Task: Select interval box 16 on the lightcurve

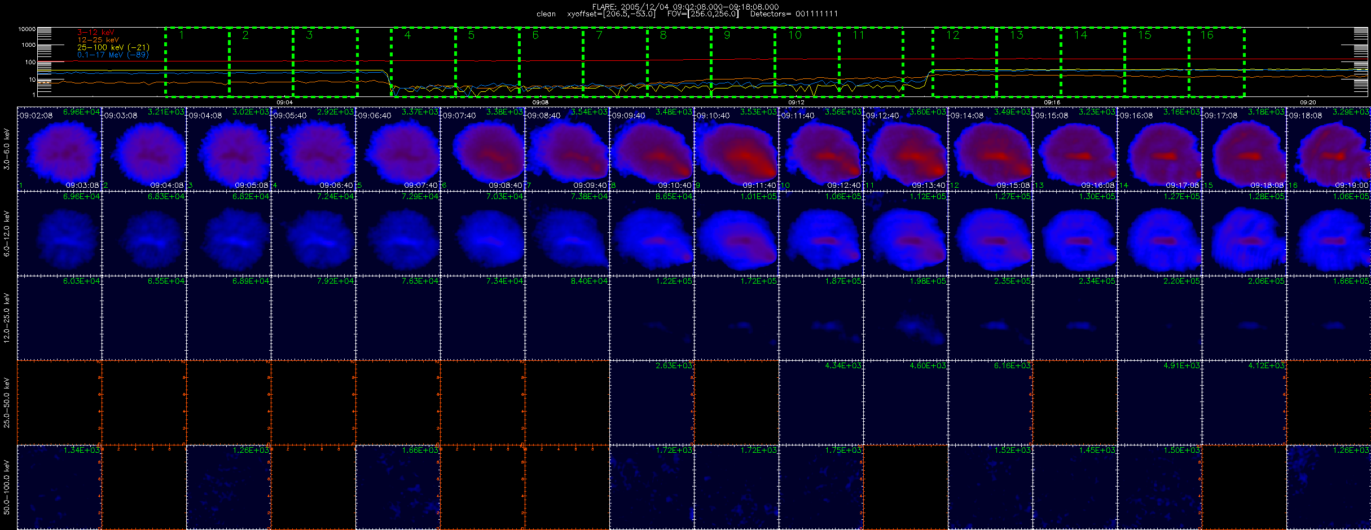Action: [1217, 61]
